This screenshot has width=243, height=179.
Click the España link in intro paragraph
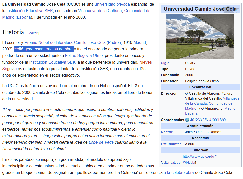(24, 17)
